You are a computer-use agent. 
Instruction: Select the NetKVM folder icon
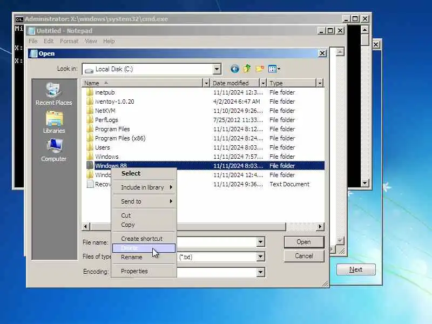coord(90,111)
